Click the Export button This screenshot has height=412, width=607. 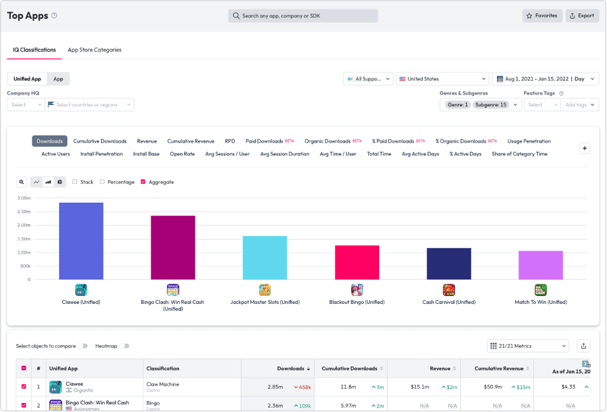pos(582,16)
